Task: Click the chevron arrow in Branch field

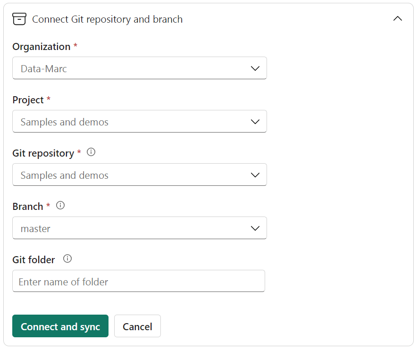Action: pos(255,228)
